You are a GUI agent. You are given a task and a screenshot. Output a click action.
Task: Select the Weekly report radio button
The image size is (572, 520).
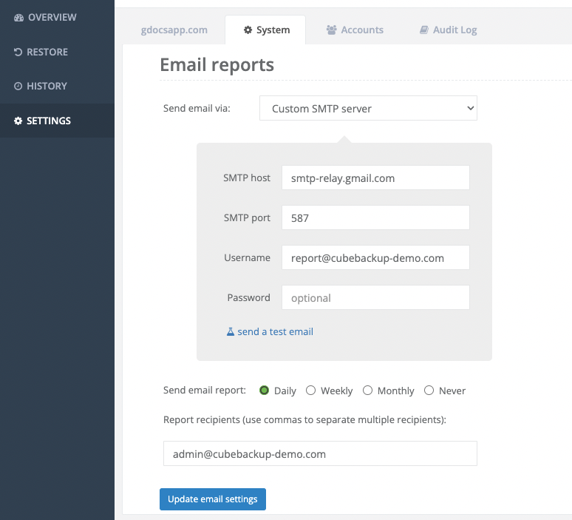point(311,391)
